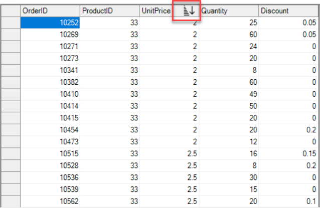Click the sort arrow icon in UnitPrice header
Image resolution: width=320 pixels, height=208 pixels.
(187, 11)
